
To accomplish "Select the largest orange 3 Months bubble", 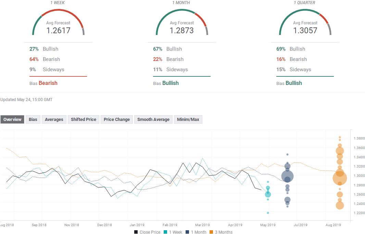I will click(x=340, y=178).
